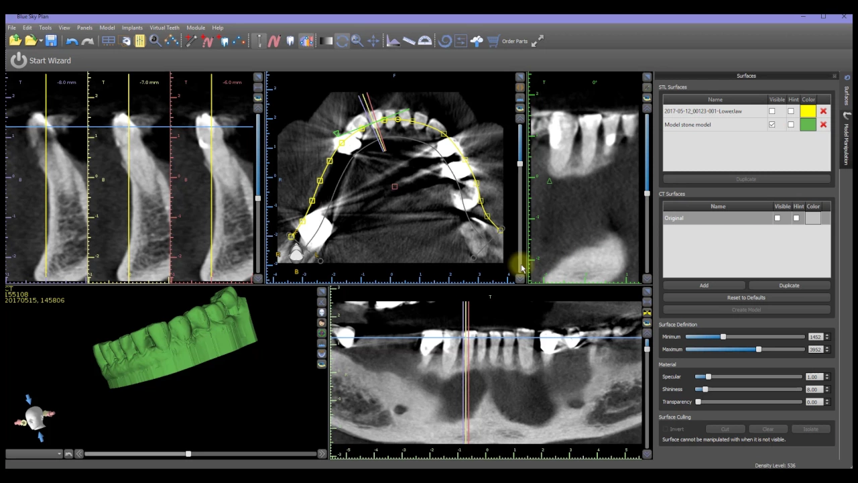Click the cloud upload icon in the toolbar

[x=477, y=41]
